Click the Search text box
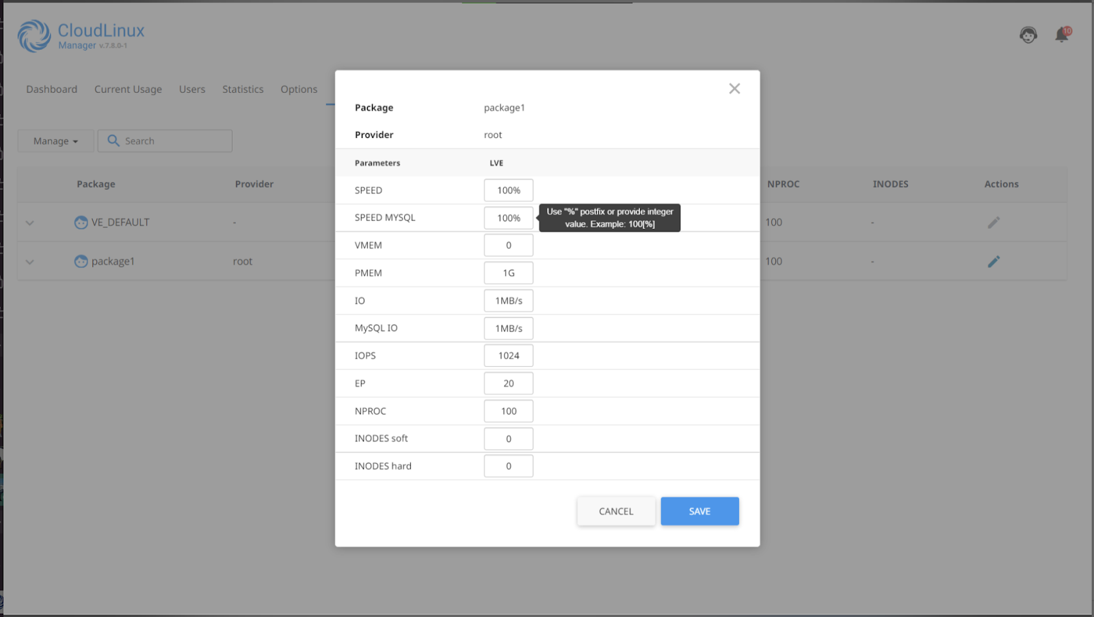 (171, 141)
